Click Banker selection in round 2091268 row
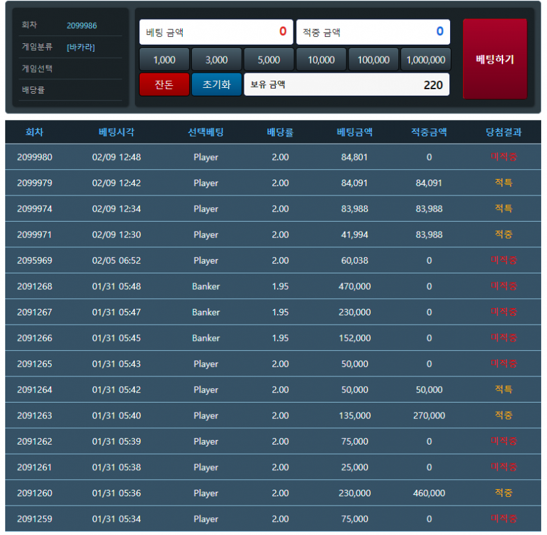This screenshot has height=535, width=547. click(x=206, y=287)
